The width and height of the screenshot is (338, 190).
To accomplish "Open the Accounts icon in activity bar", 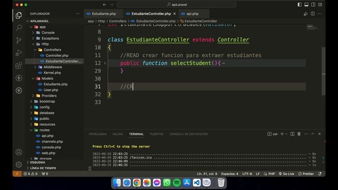I will 19,152.
